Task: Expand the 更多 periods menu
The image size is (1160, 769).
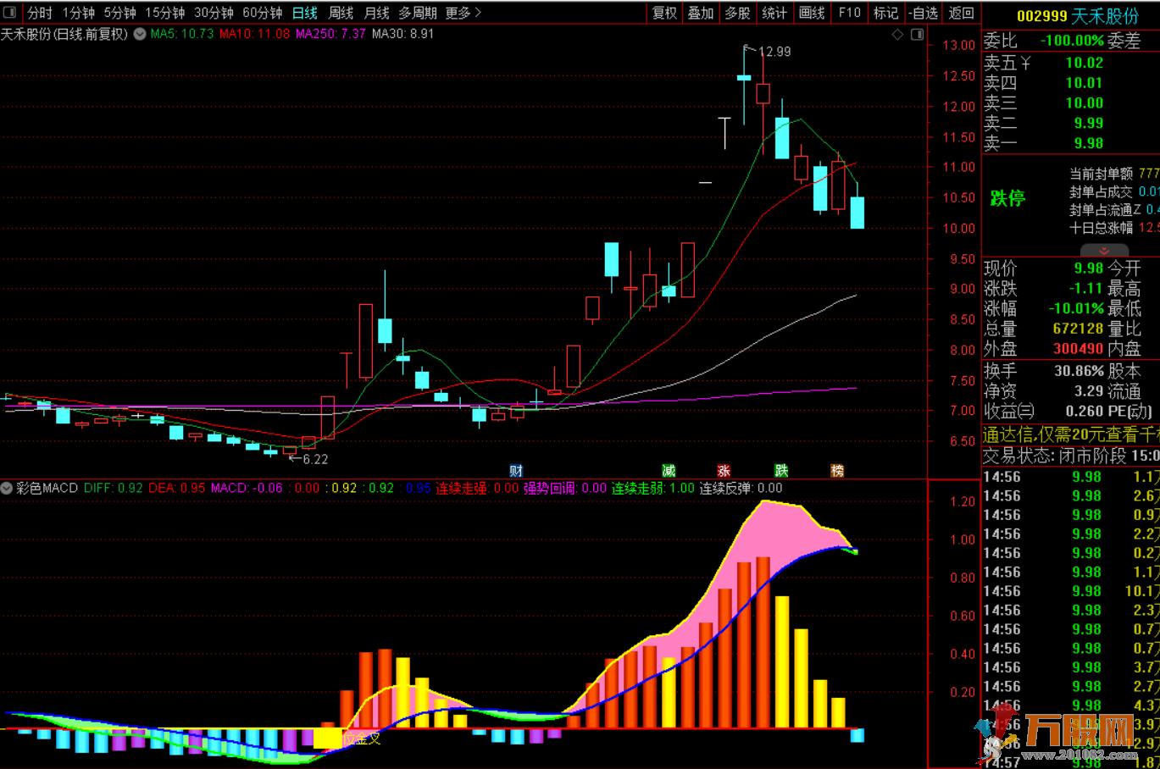Action: [x=463, y=13]
